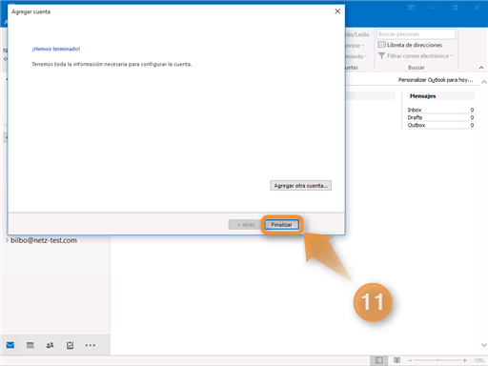Zoom out with the minus button
The image size is (488, 366).
point(410,360)
